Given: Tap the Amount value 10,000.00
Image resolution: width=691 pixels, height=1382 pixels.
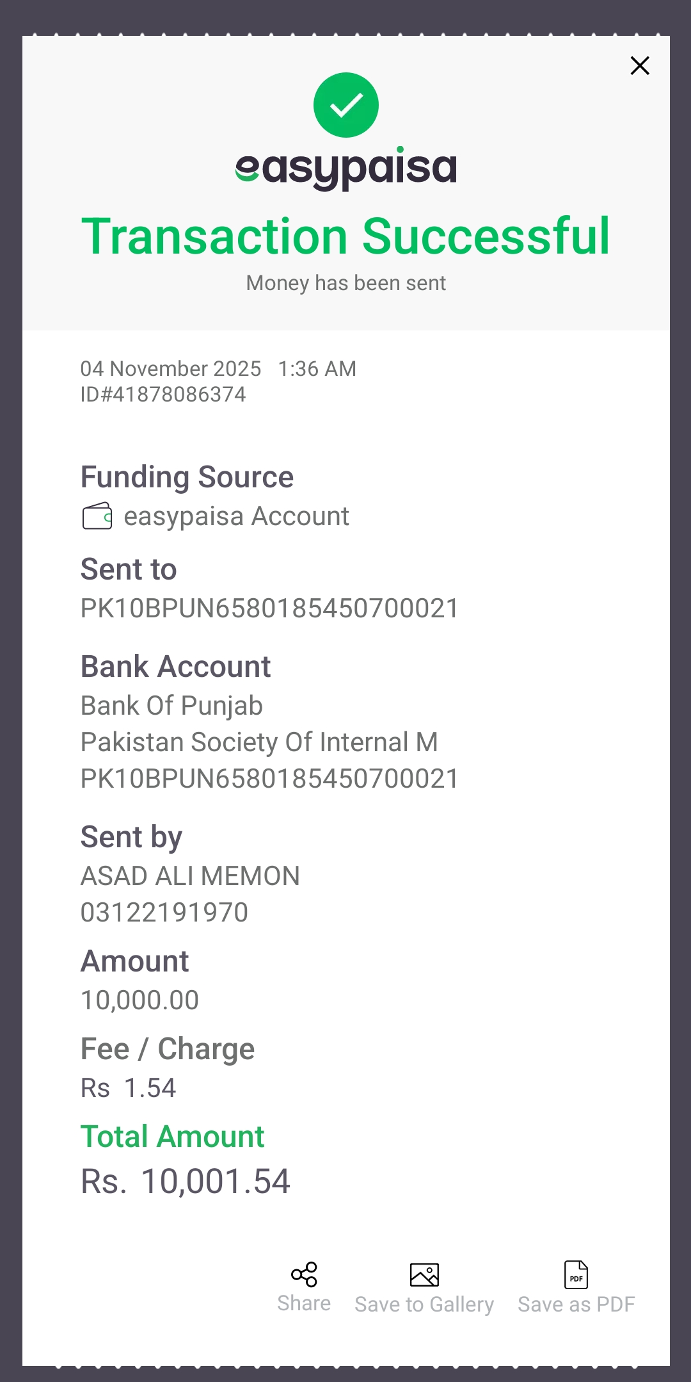Looking at the screenshot, I should pos(139,1000).
